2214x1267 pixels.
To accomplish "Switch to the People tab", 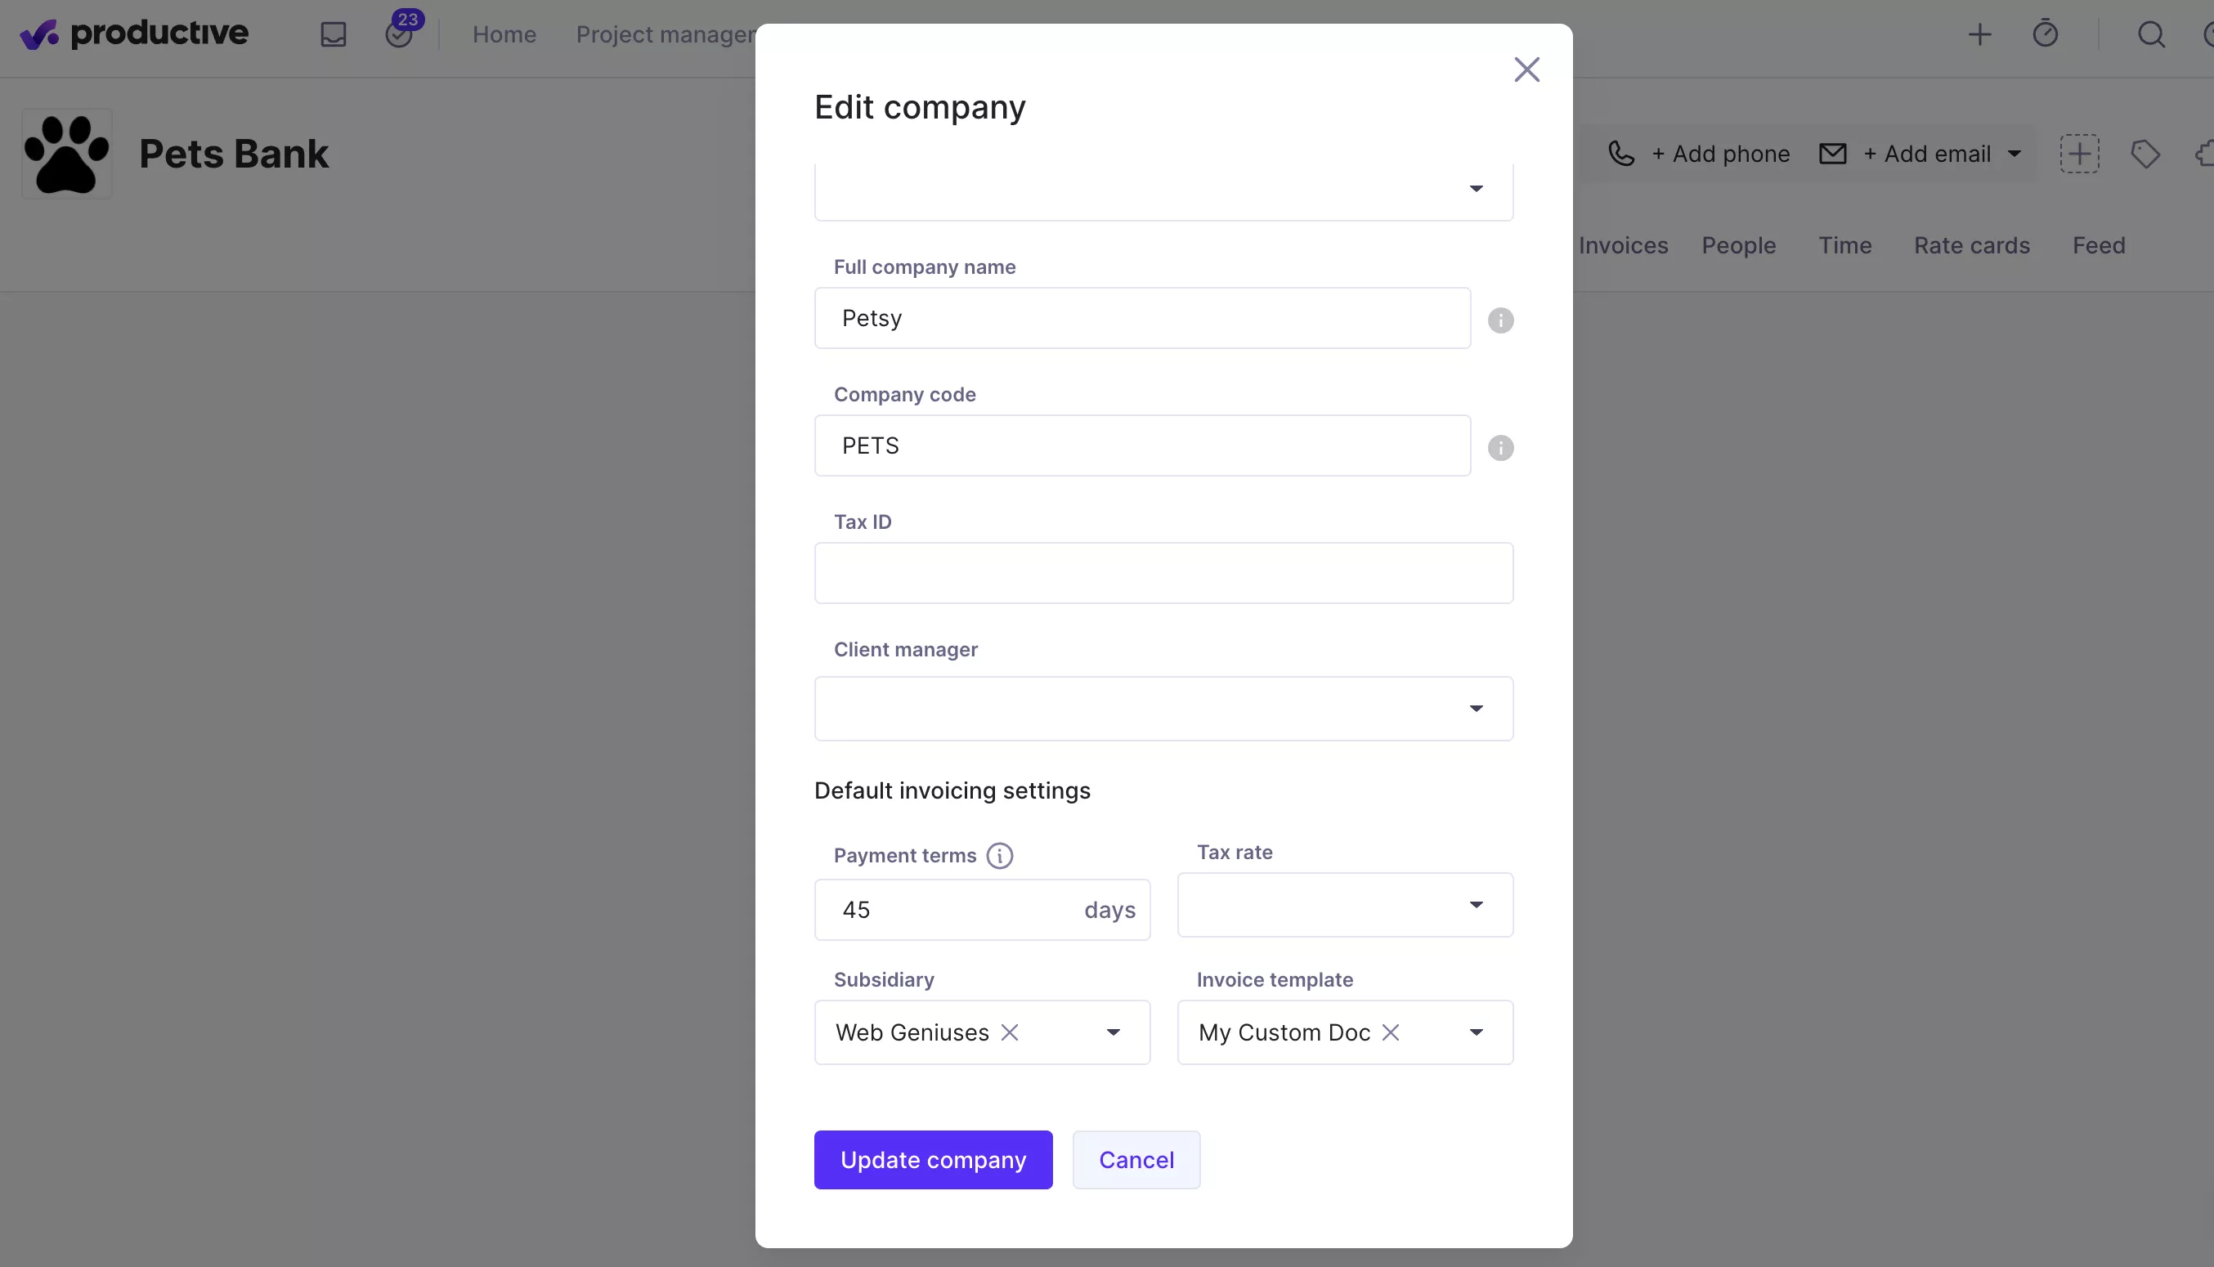I will point(1738,246).
